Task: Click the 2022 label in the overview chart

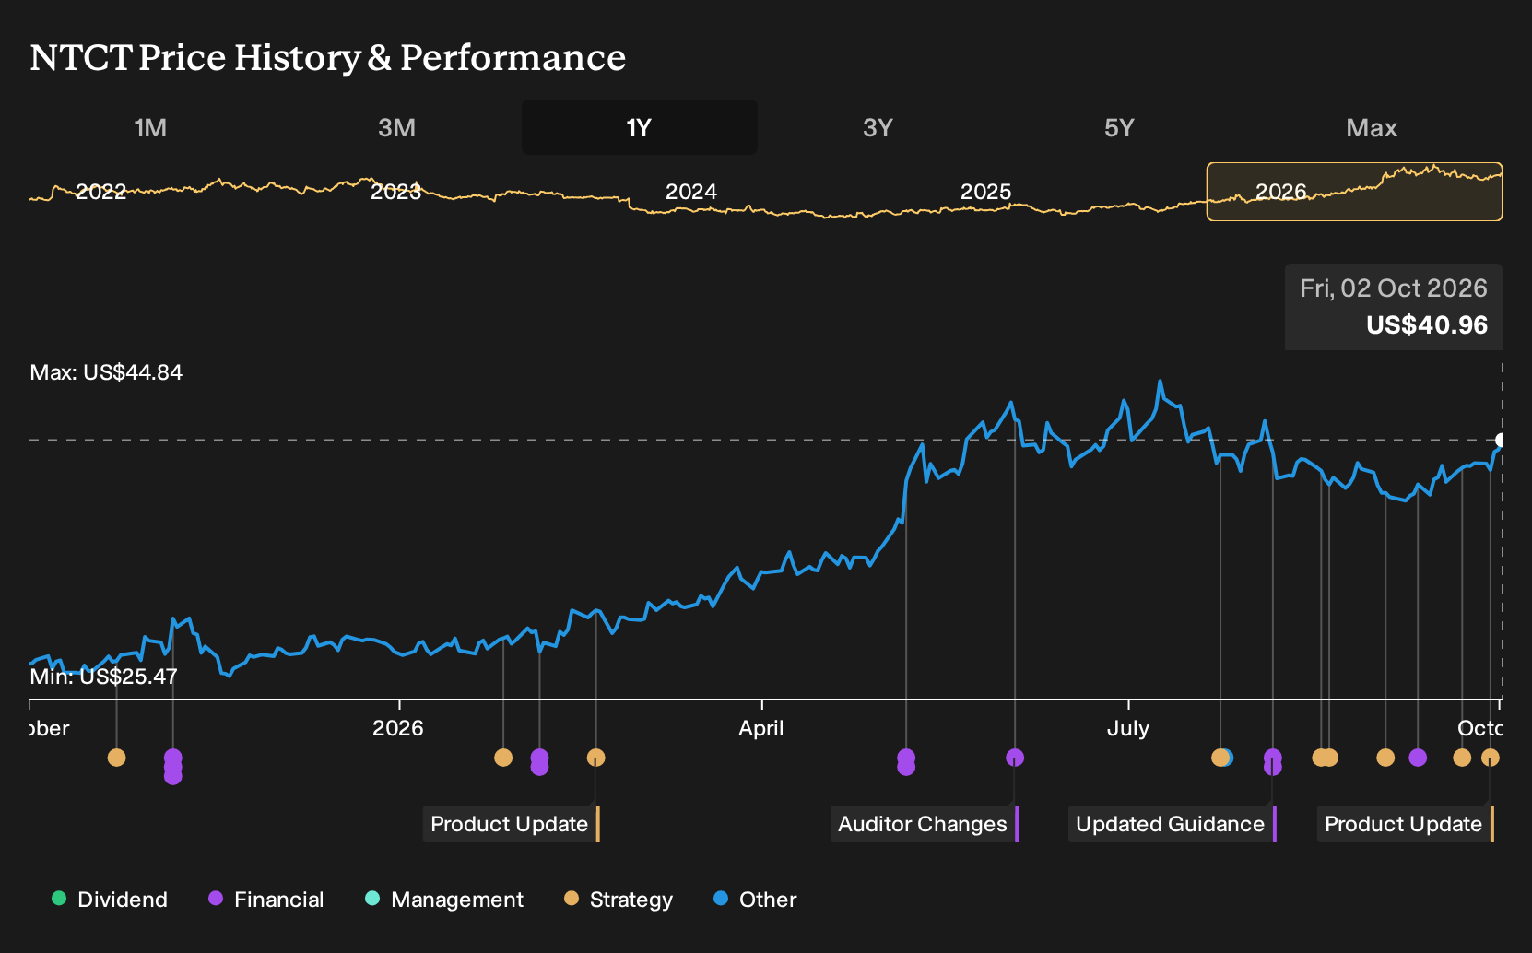Action: 101,192
